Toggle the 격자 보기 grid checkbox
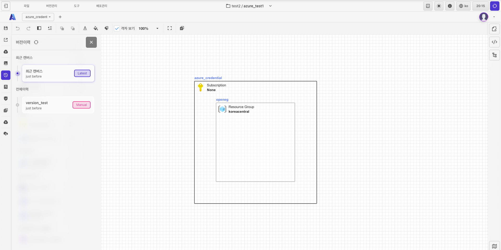Viewport: 501px width, 250px height. 117,28
